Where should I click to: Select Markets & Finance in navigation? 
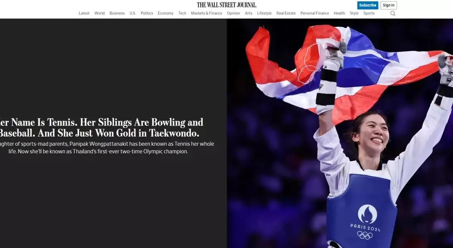coord(206,13)
